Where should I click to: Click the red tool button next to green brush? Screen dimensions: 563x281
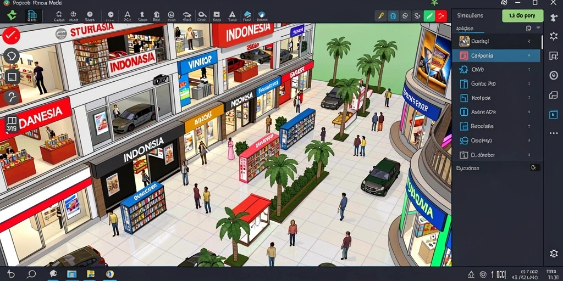coord(441,16)
